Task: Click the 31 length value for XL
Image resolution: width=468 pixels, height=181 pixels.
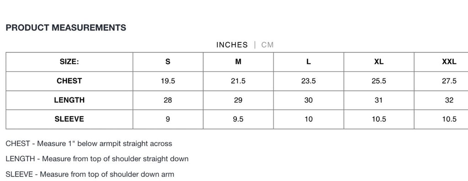Action: [x=379, y=100]
